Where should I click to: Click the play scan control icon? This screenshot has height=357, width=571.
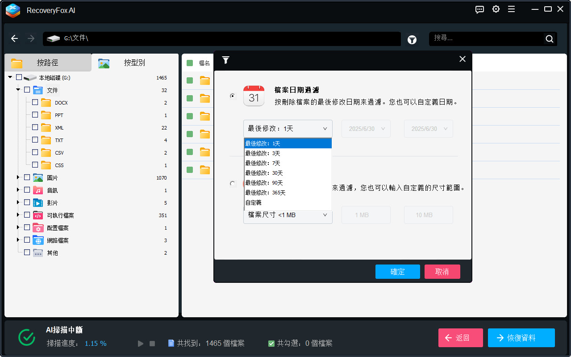click(x=141, y=344)
